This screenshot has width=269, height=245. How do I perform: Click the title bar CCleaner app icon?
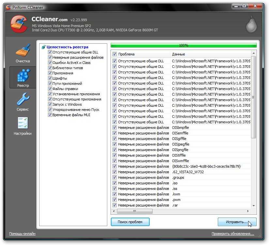tap(7, 7)
